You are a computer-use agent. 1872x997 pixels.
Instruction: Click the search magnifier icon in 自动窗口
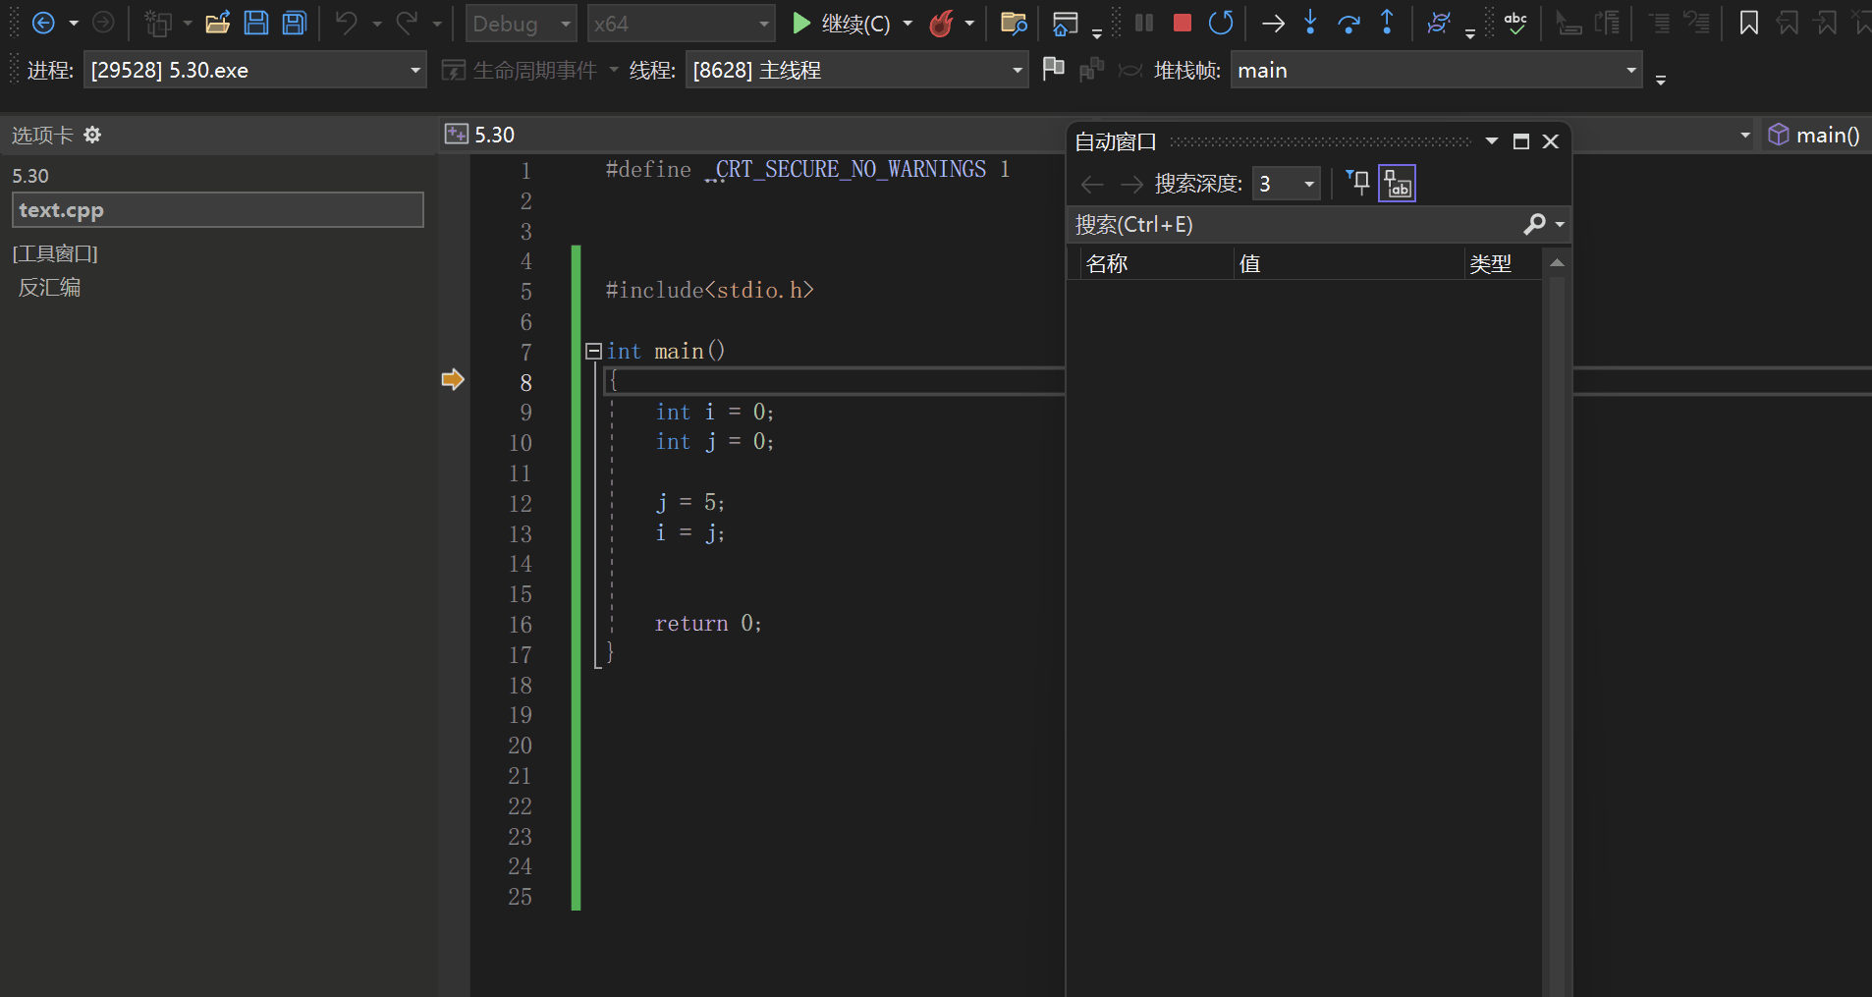pyautogui.click(x=1534, y=224)
